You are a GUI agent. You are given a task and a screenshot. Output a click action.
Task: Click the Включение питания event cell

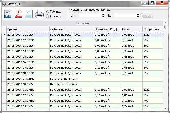click(x=72, y=84)
